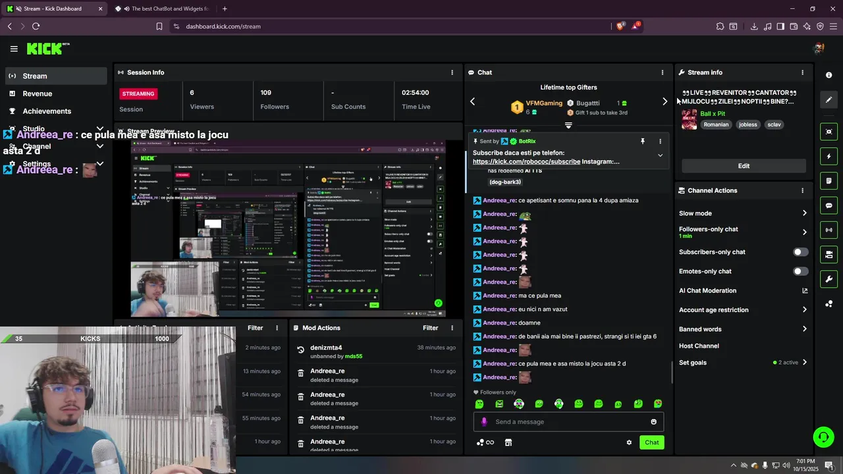The image size is (843, 474).
Task: Open Host Channel action
Action: click(x=699, y=346)
